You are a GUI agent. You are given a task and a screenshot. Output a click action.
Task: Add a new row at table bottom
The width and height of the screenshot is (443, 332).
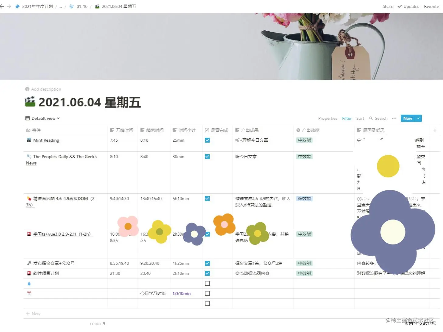33,314
